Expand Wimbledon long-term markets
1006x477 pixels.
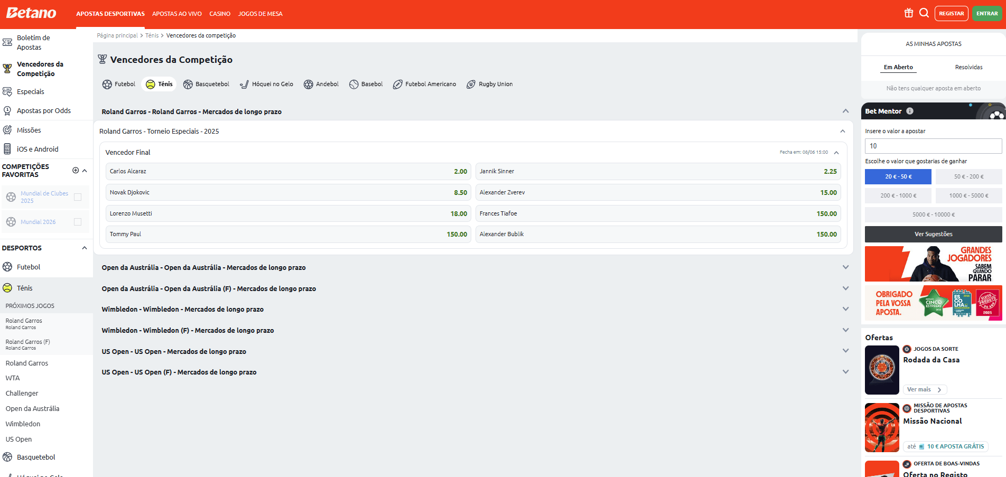tap(845, 309)
